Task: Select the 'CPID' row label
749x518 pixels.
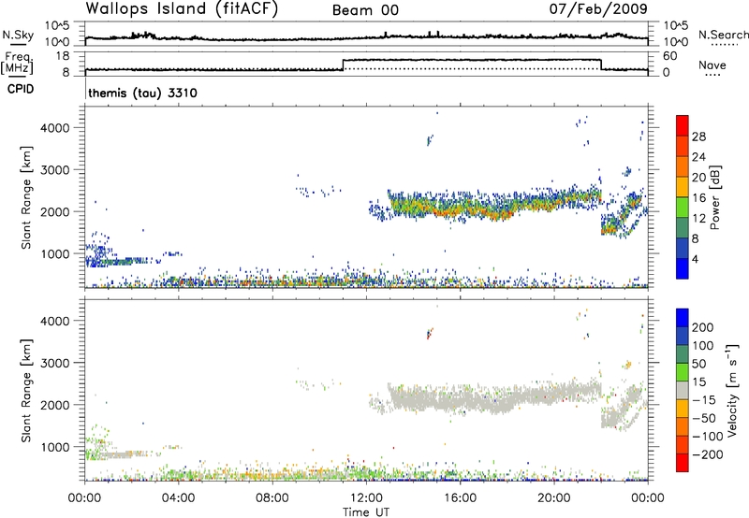Action: pos(21,89)
